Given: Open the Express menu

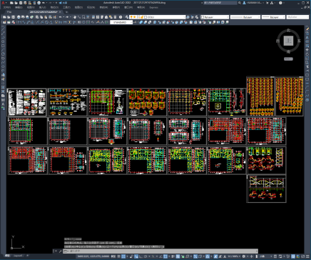Looking at the screenshot, I should [x=154, y=7].
